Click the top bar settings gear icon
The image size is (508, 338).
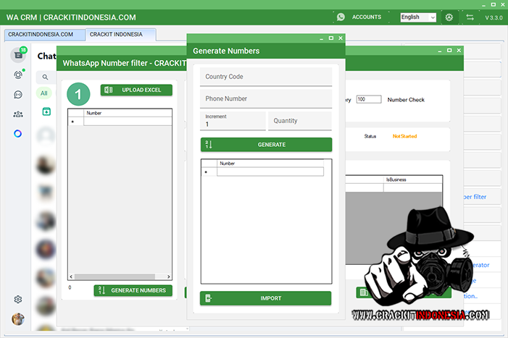(449, 17)
